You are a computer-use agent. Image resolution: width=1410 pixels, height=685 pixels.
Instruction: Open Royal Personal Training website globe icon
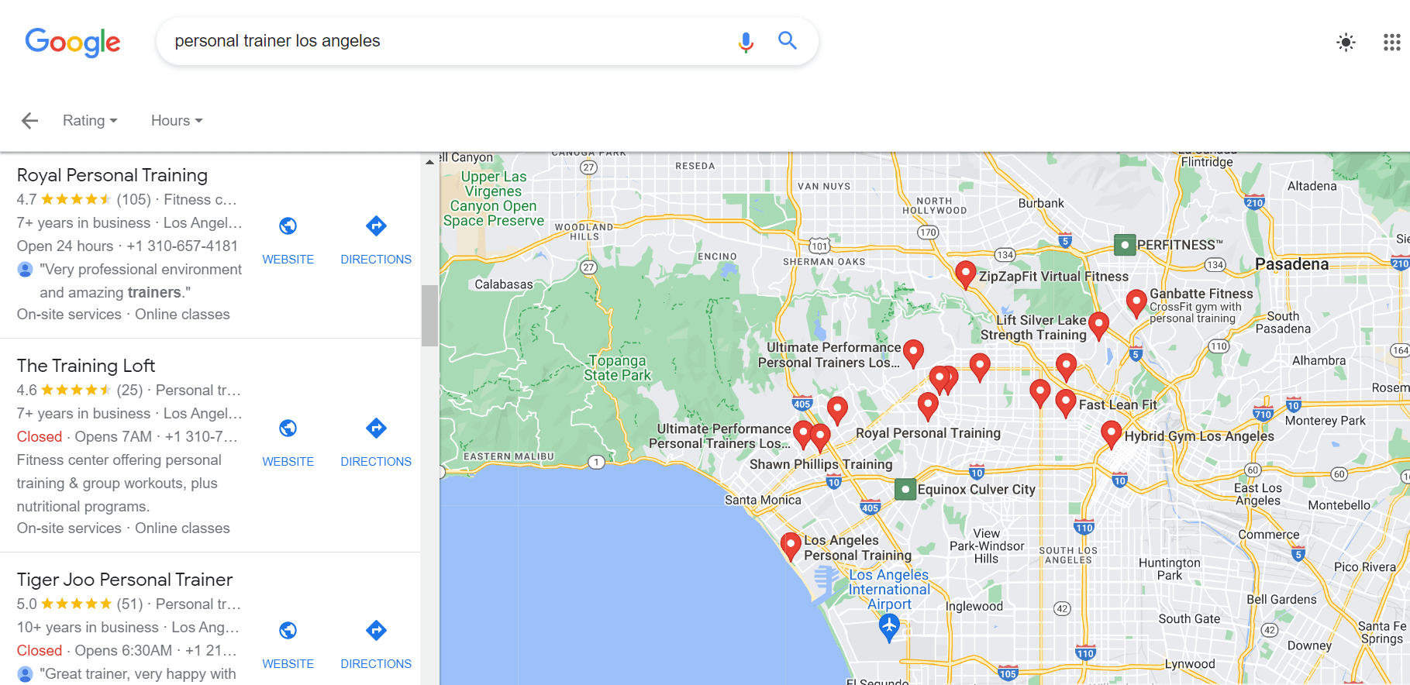click(288, 226)
